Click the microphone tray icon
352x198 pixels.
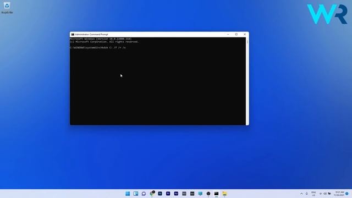click(307, 194)
